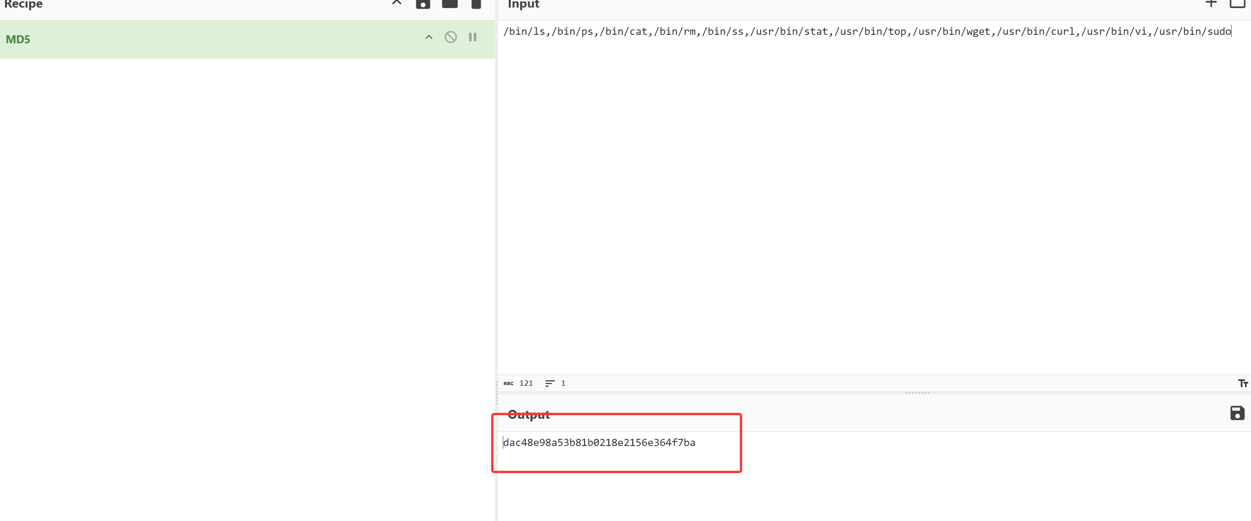Image resolution: width=1251 pixels, height=521 pixels.
Task: Click the Recipe pane heading
Action: (23, 4)
